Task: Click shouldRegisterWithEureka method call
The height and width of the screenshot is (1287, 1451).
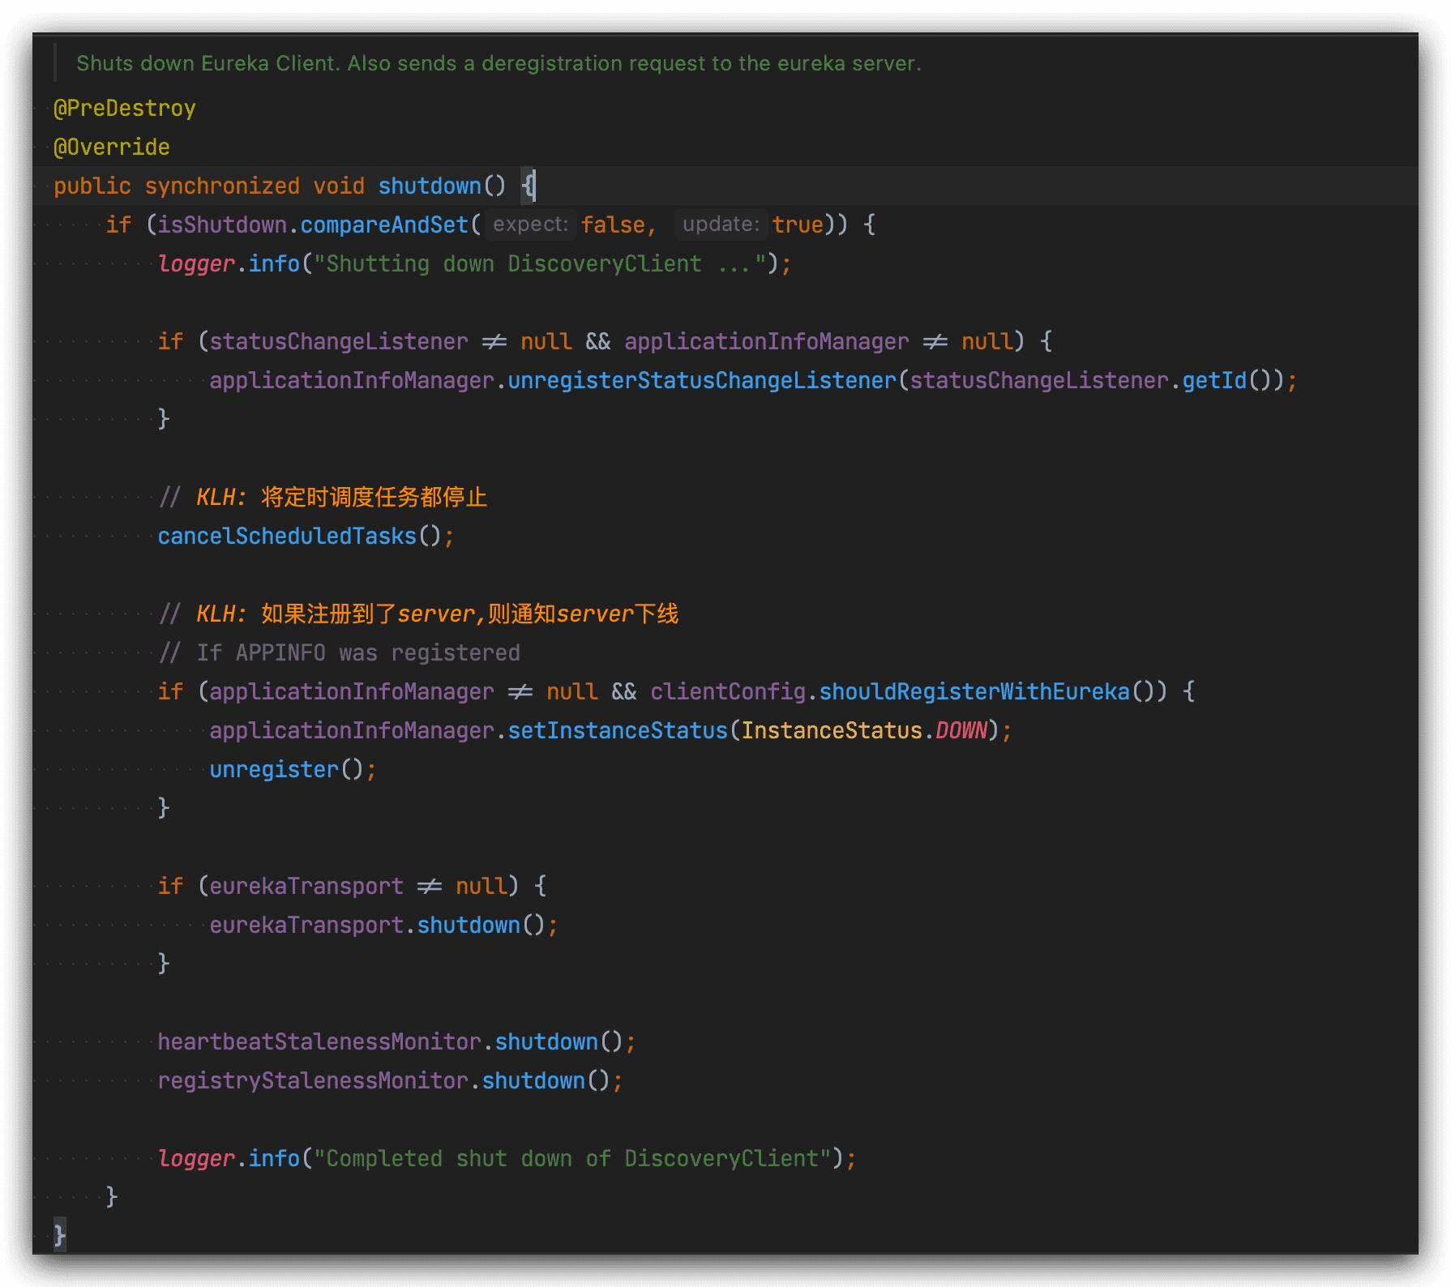Action: pos(974,691)
